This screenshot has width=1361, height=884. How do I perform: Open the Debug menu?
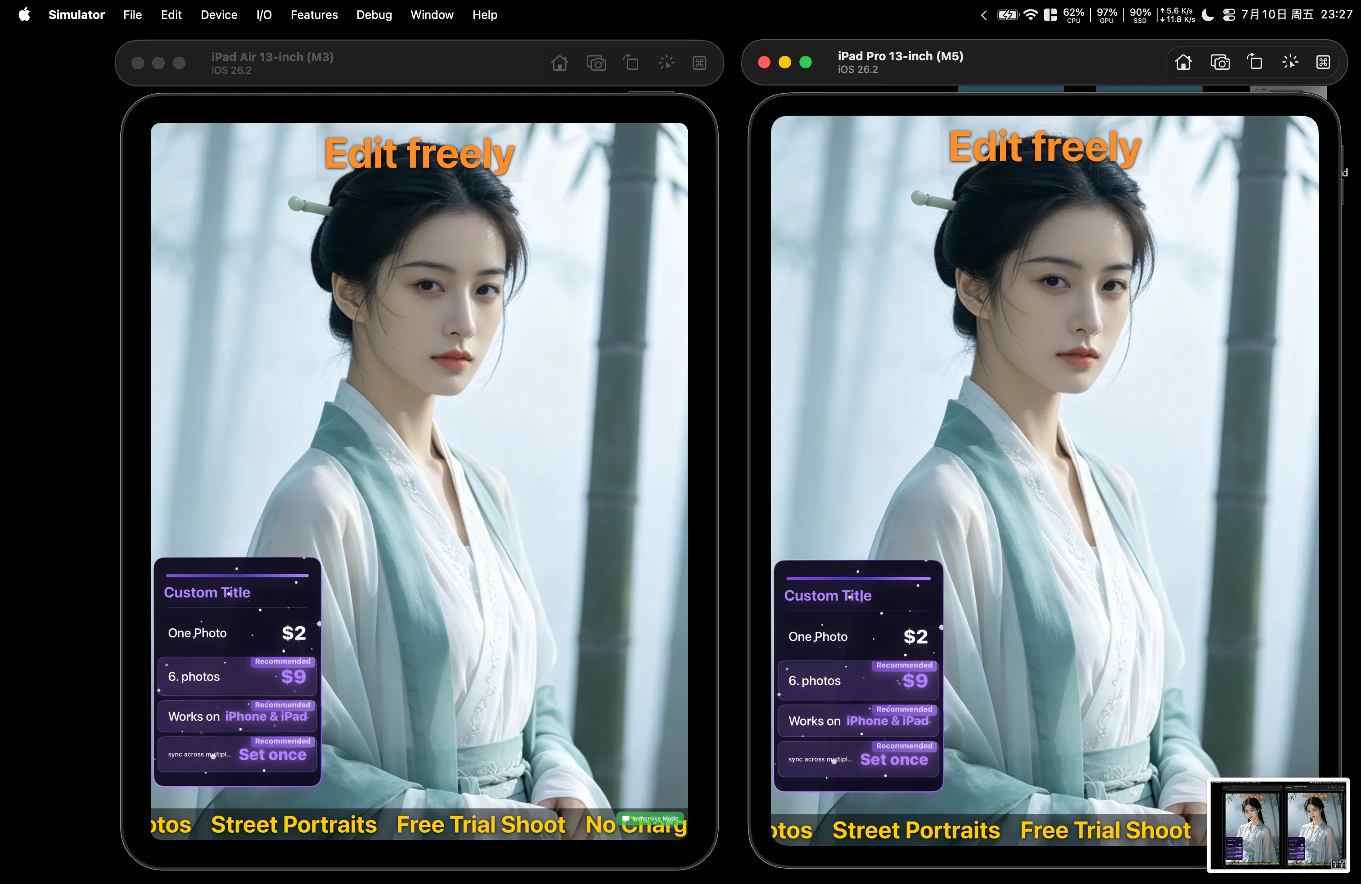[374, 14]
